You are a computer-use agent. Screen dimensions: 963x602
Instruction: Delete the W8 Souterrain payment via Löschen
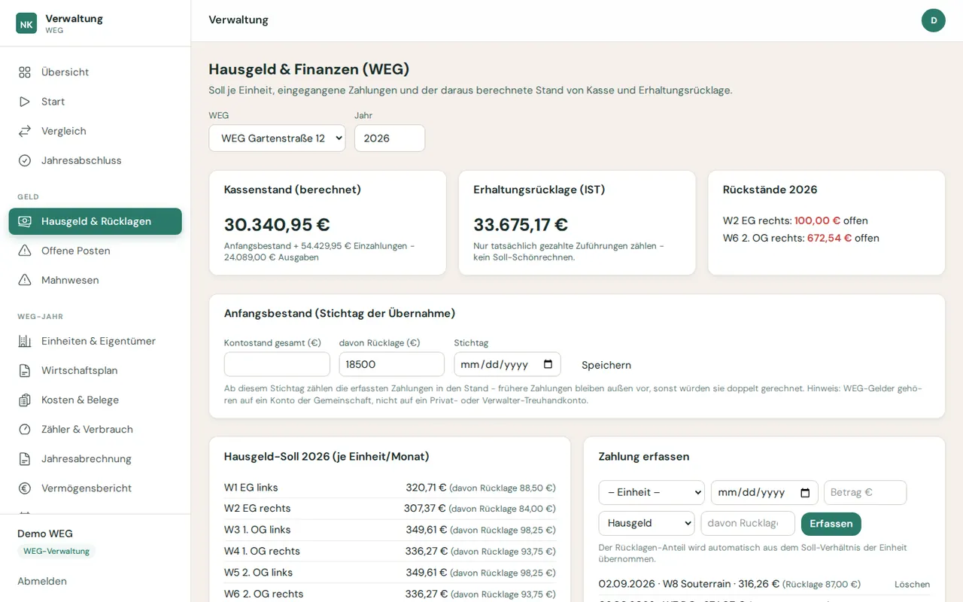912,584
